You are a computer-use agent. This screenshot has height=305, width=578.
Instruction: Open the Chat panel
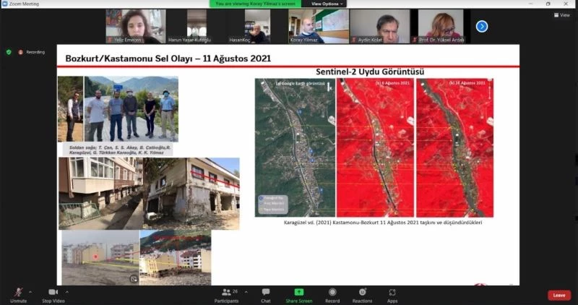(x=266, y=294)
